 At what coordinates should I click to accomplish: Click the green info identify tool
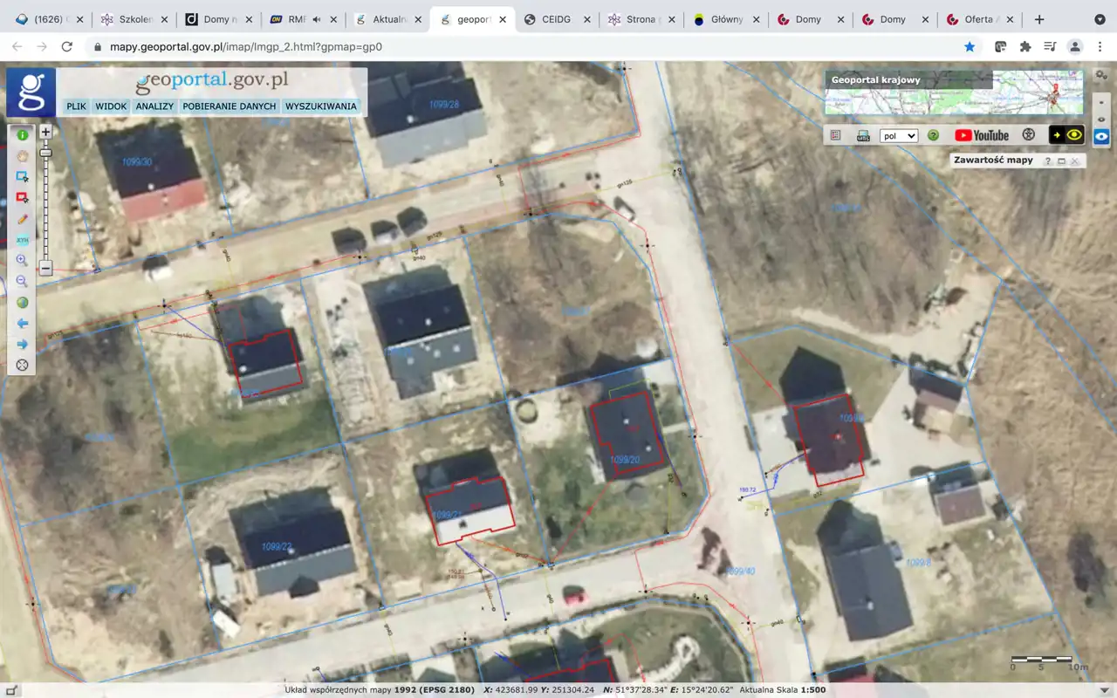tap(23, 134)
